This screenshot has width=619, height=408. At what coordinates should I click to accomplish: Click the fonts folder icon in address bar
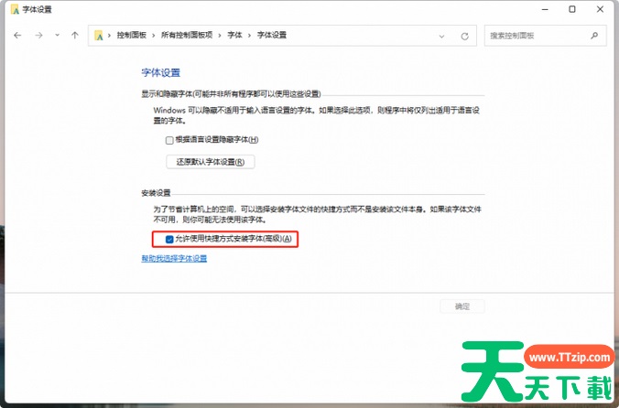pos(99,35)
